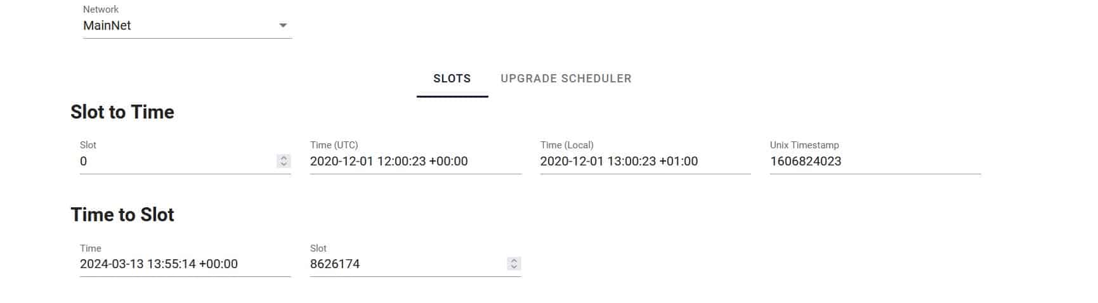Select the Unix Timestamp field 1606824023
Image resolution: width=1098 pixels, height=303 pixels.
[x=874, y=162]
